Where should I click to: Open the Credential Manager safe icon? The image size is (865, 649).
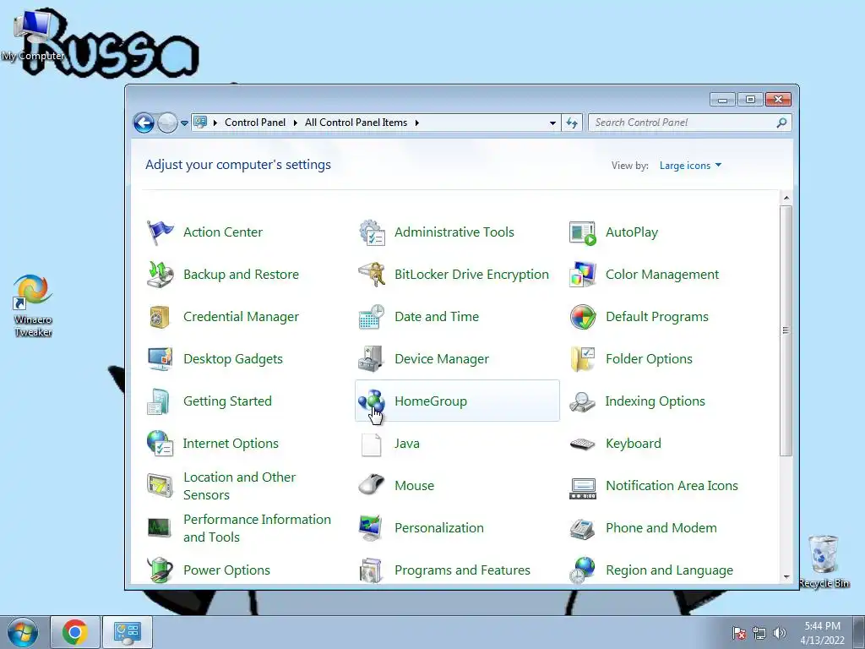(x=160, y=317)
